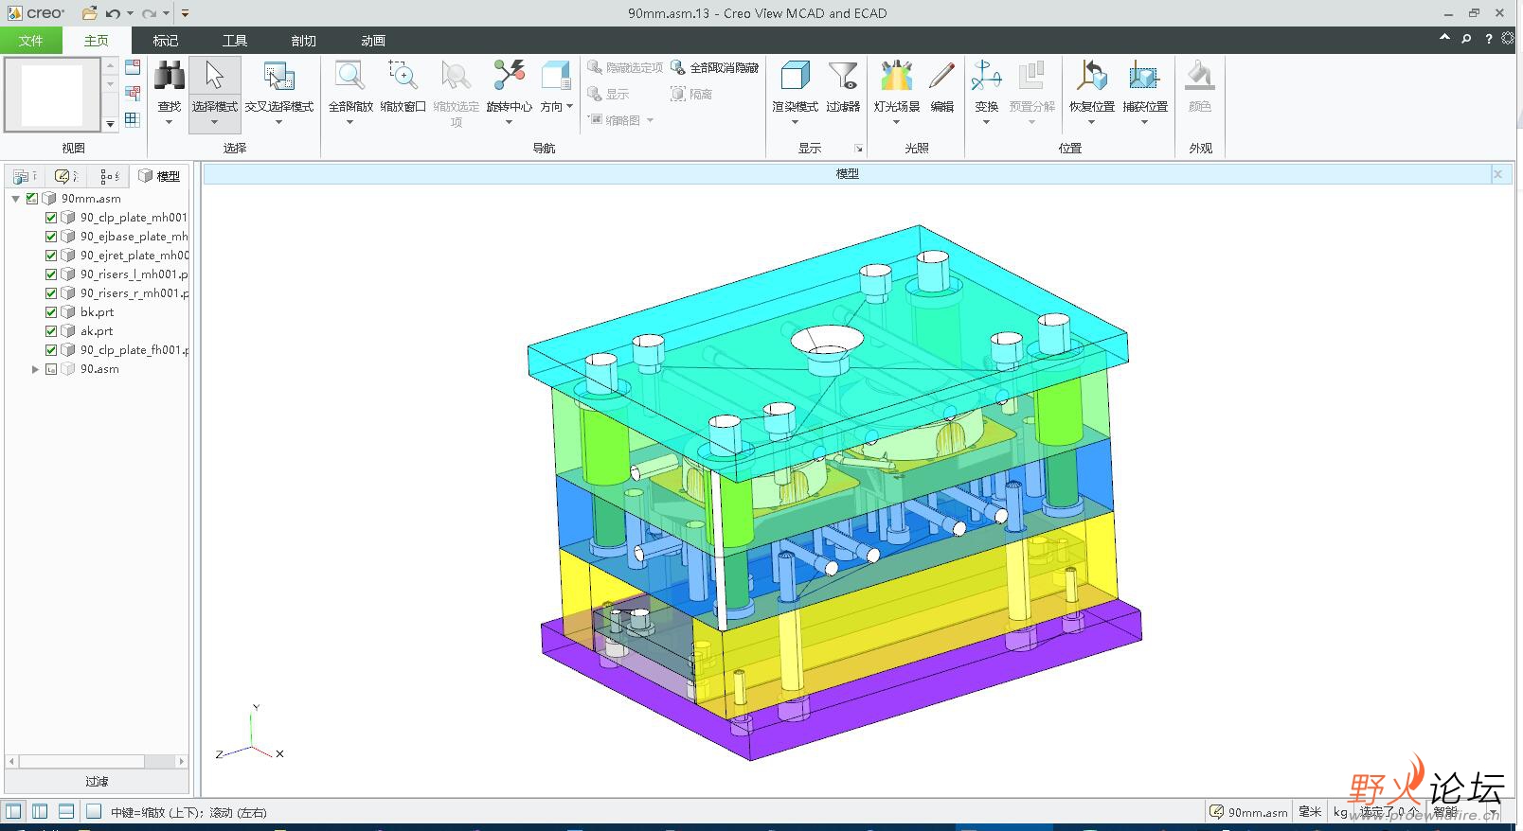Uncheck the 90_ejbase_plate_mh checkbox
Screen dimensions: 1523x831
tap(51, 237)
